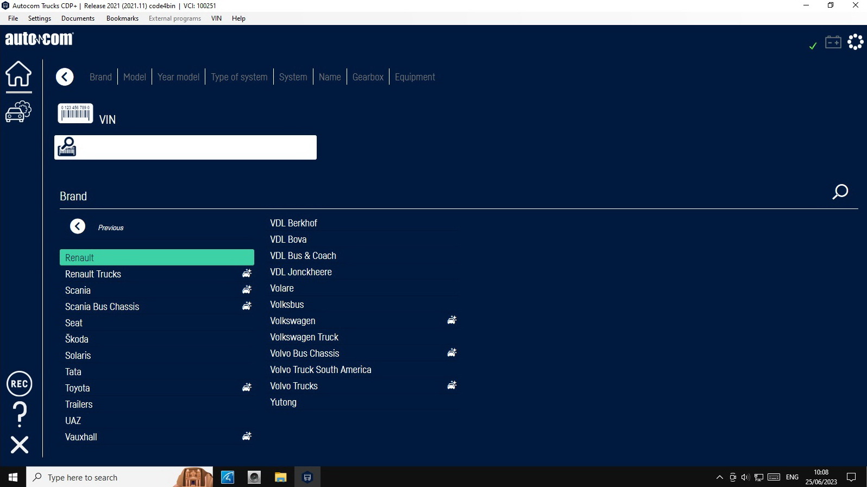
Task: Open the brand search magnifier icon
Action: 840,192
